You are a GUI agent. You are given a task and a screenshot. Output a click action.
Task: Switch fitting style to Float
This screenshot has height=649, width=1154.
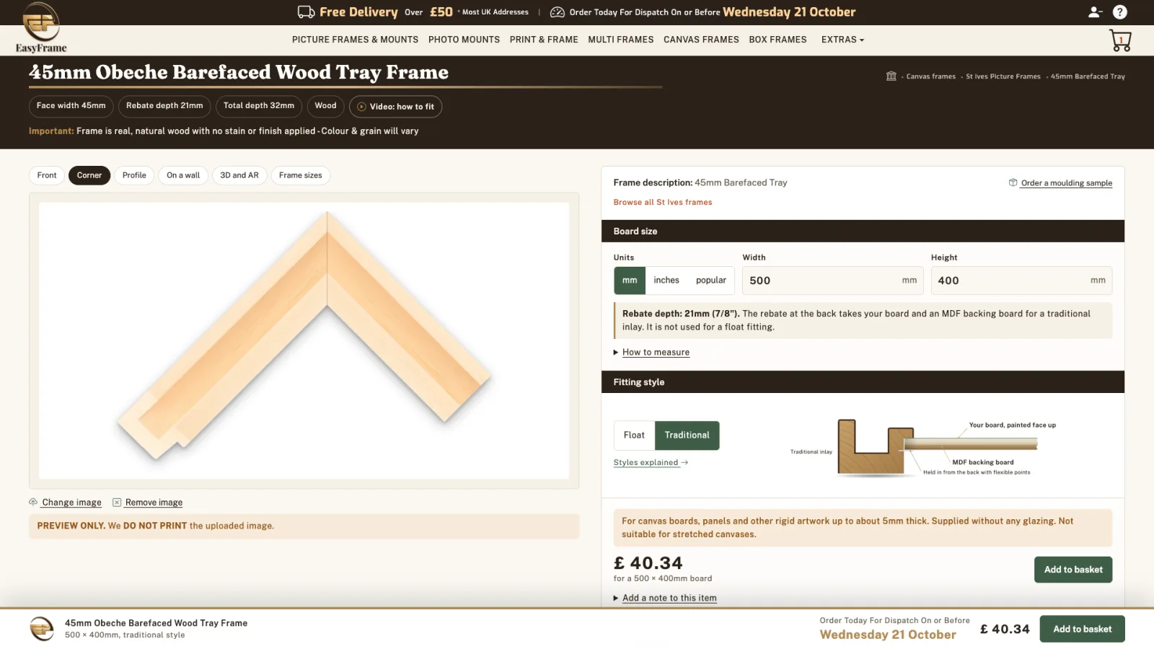pos(634,436)
